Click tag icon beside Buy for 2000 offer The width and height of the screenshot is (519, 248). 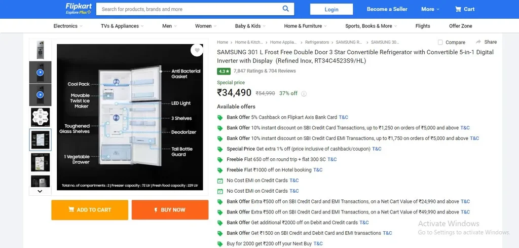[220, 244]
